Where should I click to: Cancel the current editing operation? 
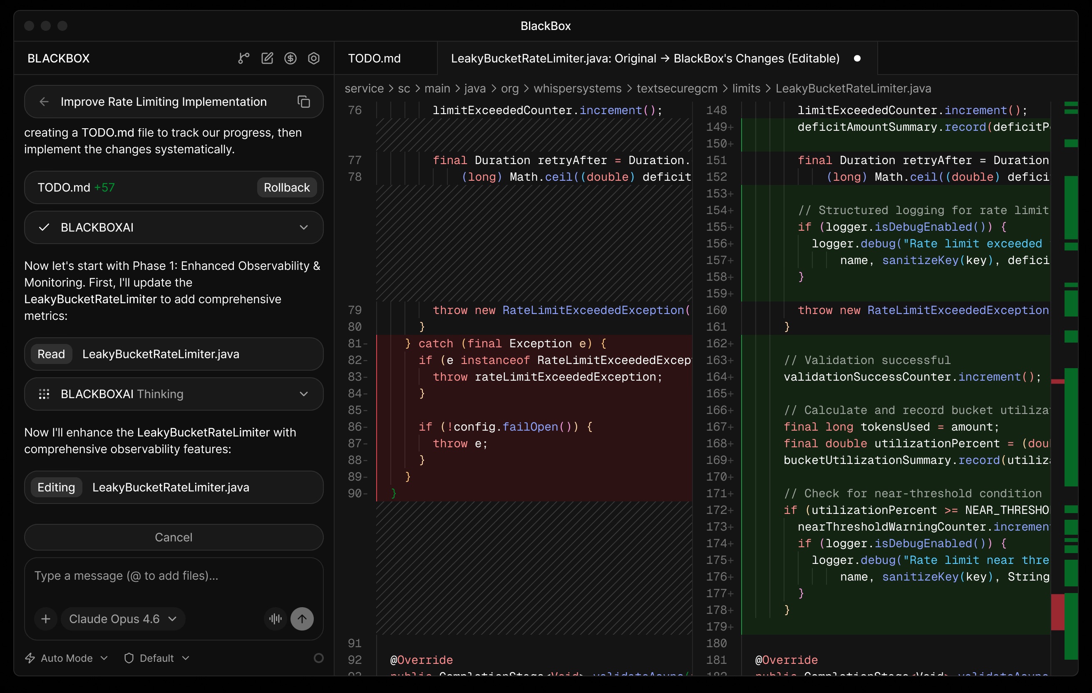(x=174, y=537)
